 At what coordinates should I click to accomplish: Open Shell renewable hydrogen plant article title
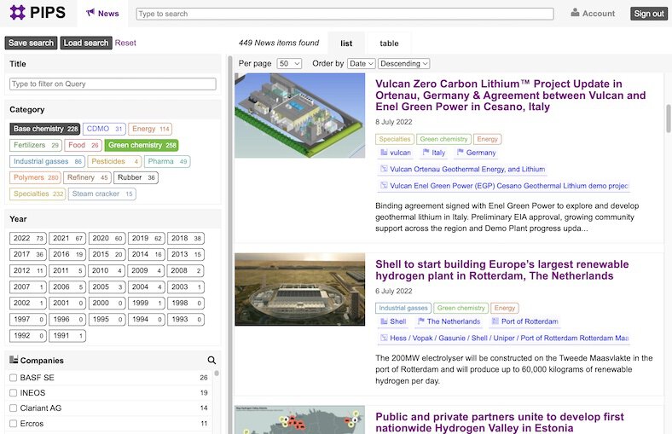coord(501,270)
